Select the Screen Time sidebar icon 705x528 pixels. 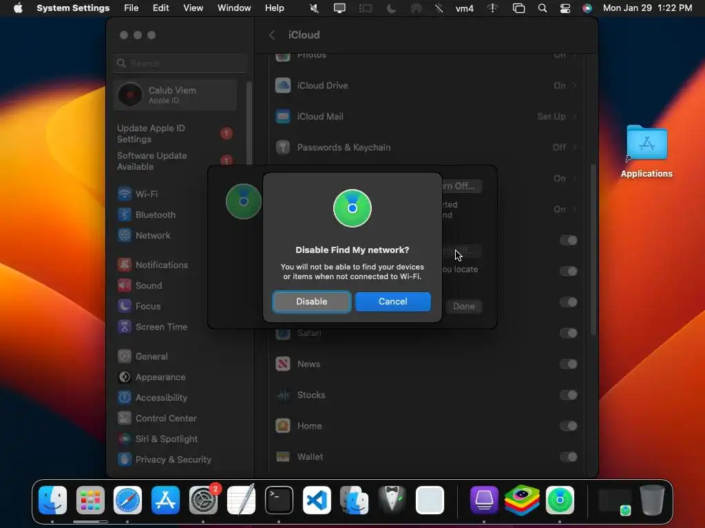pyautogui.click(x=125, y=327)
